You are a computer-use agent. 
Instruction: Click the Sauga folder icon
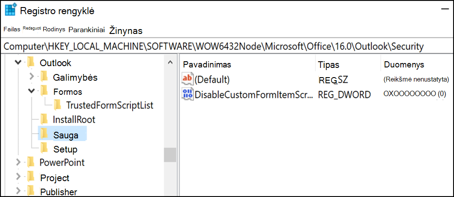(44, 134)
